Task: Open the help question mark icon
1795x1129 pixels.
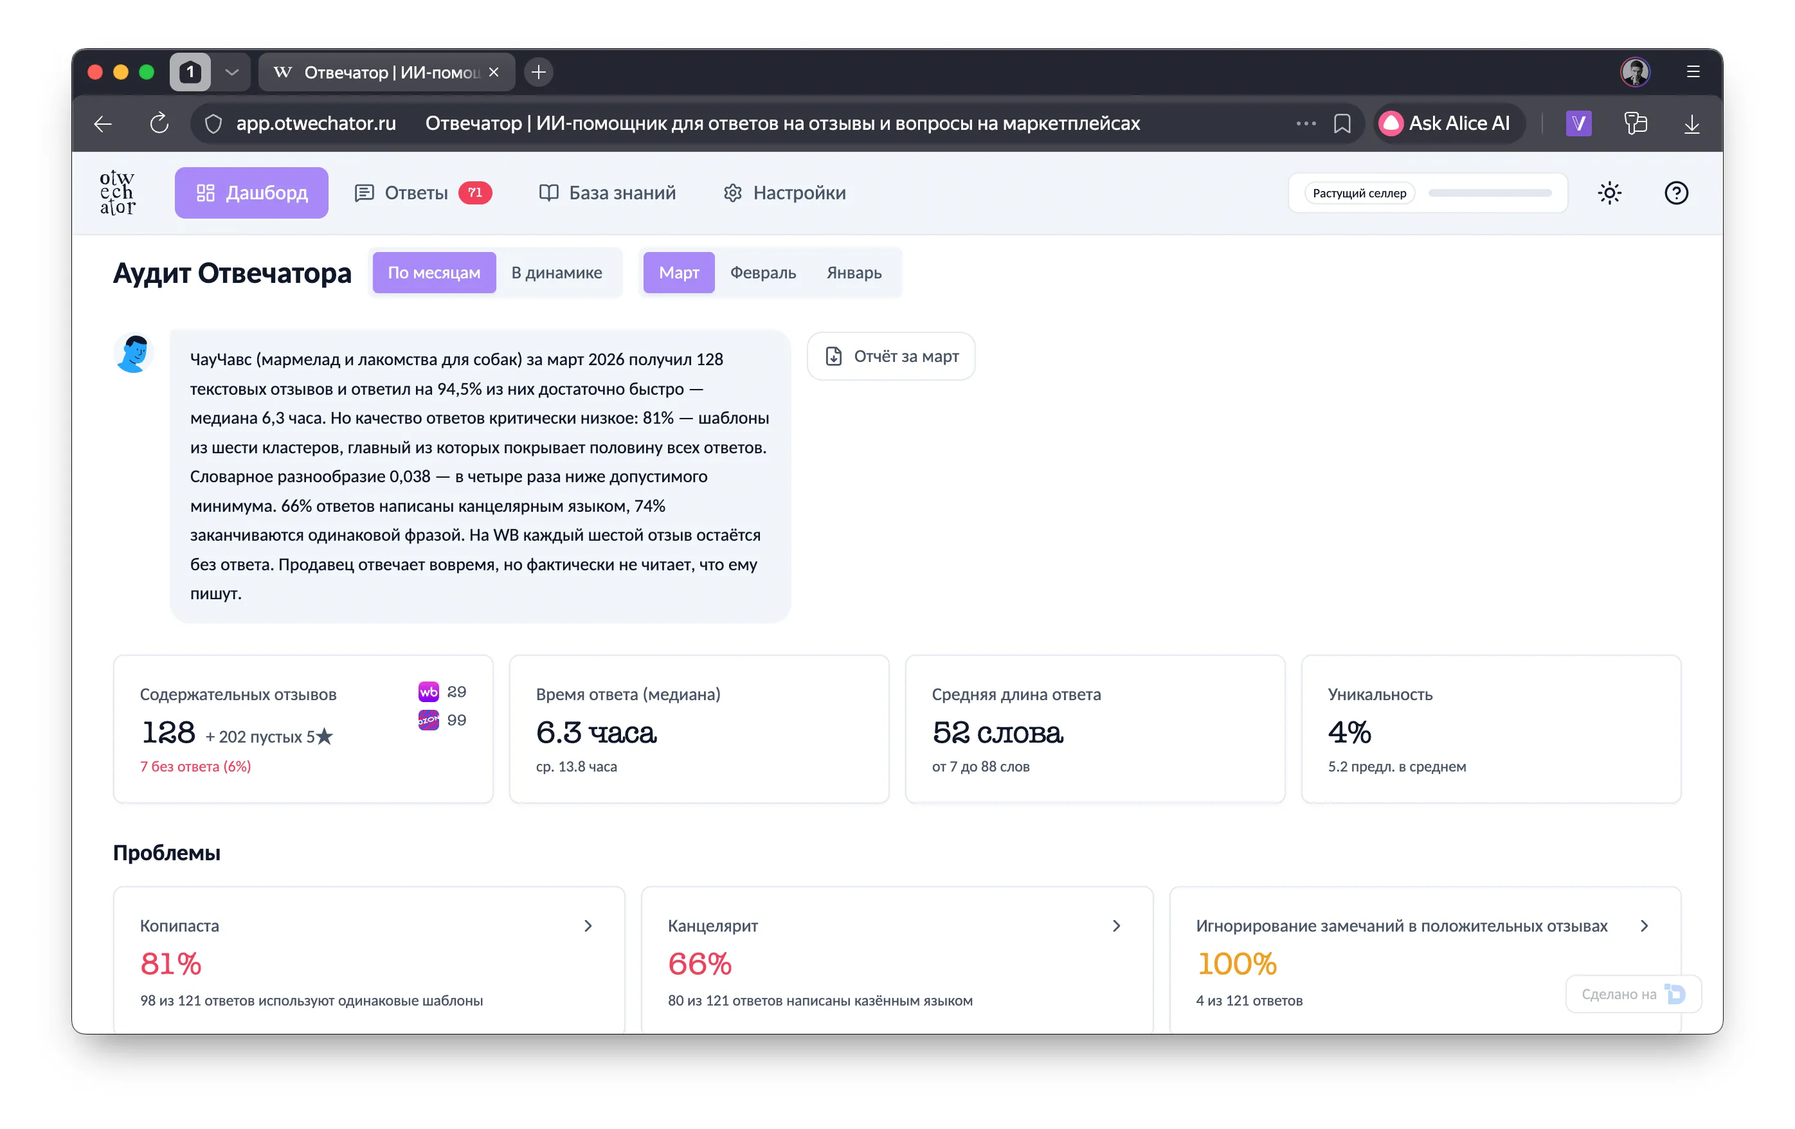Action: coord(1675,193)
